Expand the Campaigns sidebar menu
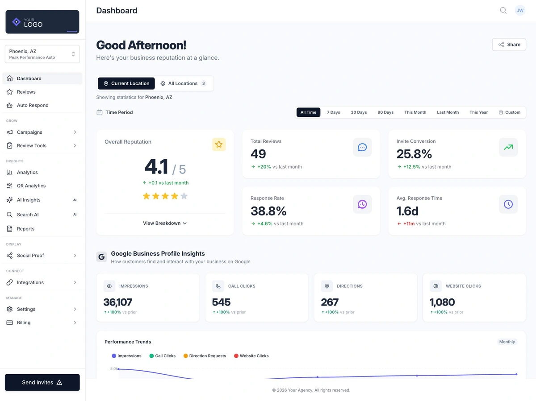The image size is (536, 401). click(x=29, y=132)
